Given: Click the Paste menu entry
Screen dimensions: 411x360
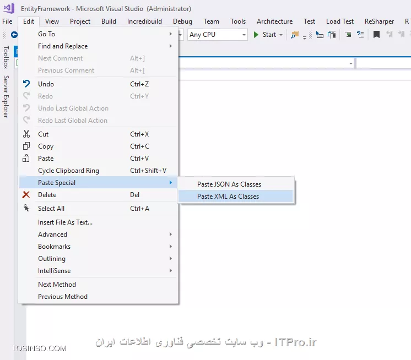Looking at the screenshot, I should tap(98, 158).
